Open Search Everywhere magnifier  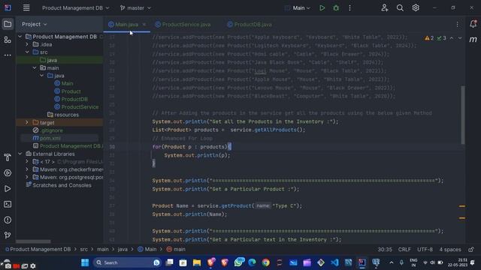coord(400,8)
